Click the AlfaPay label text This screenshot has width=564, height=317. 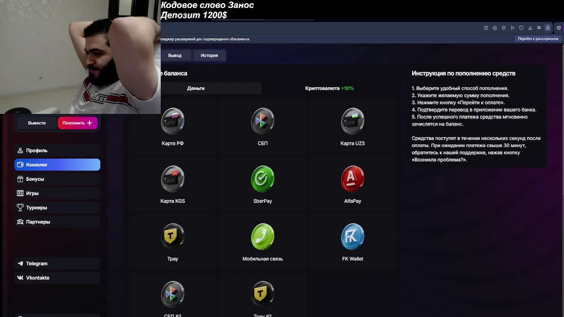(x=352, y=201)
